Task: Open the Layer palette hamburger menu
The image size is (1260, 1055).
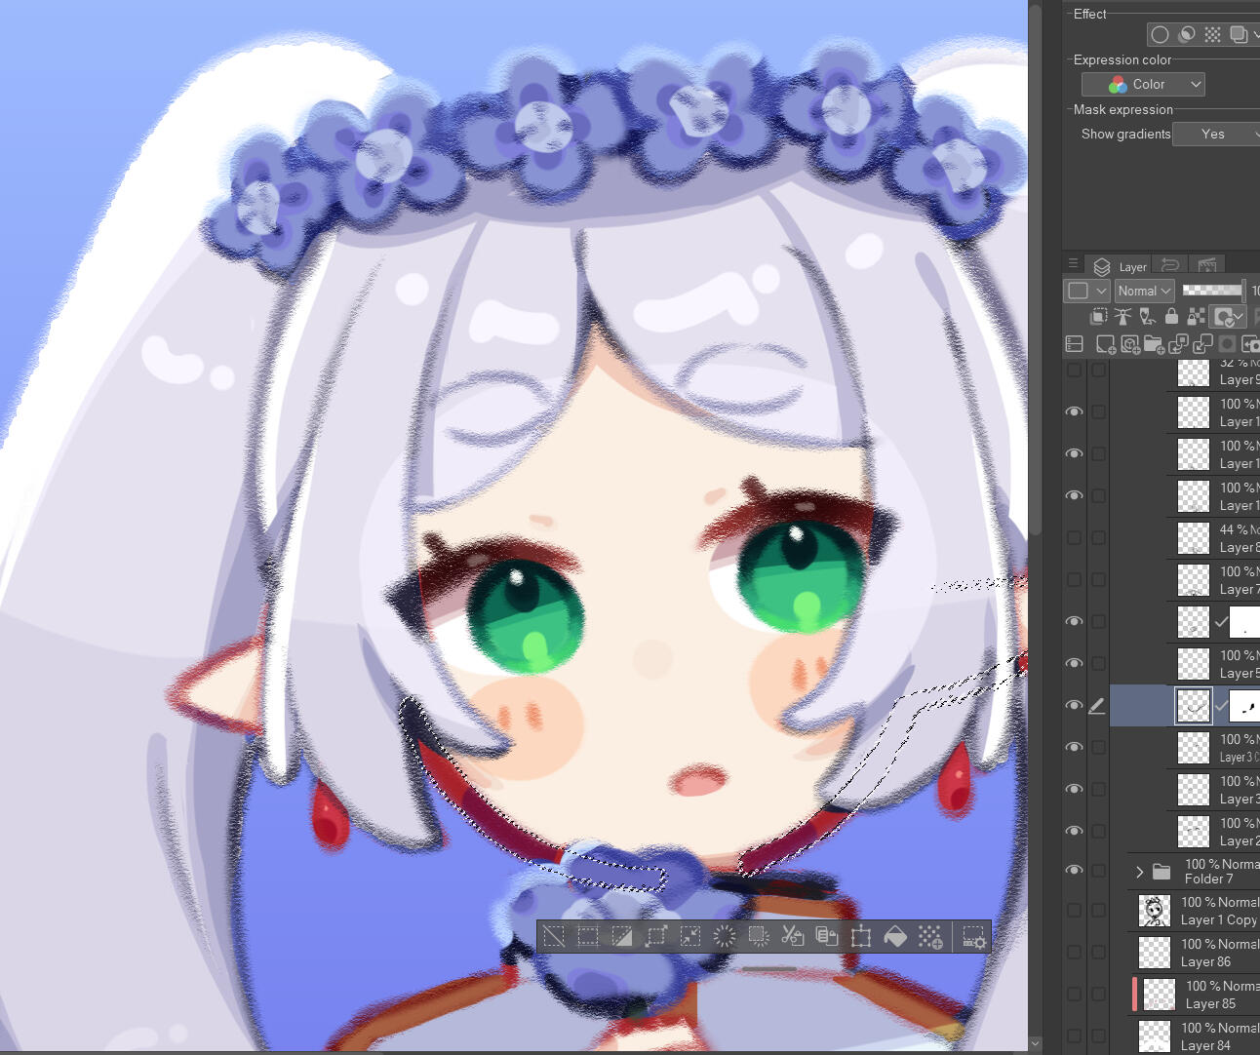Action: 1073,264
